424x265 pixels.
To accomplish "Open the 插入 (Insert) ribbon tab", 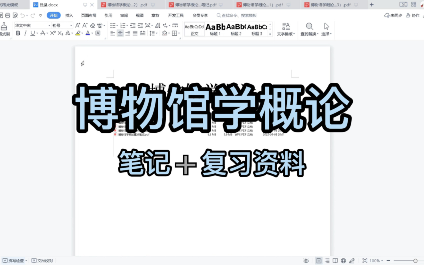I will (69, 15).
